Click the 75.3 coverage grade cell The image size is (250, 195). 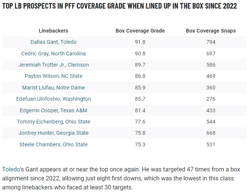(x=140, y=144)
